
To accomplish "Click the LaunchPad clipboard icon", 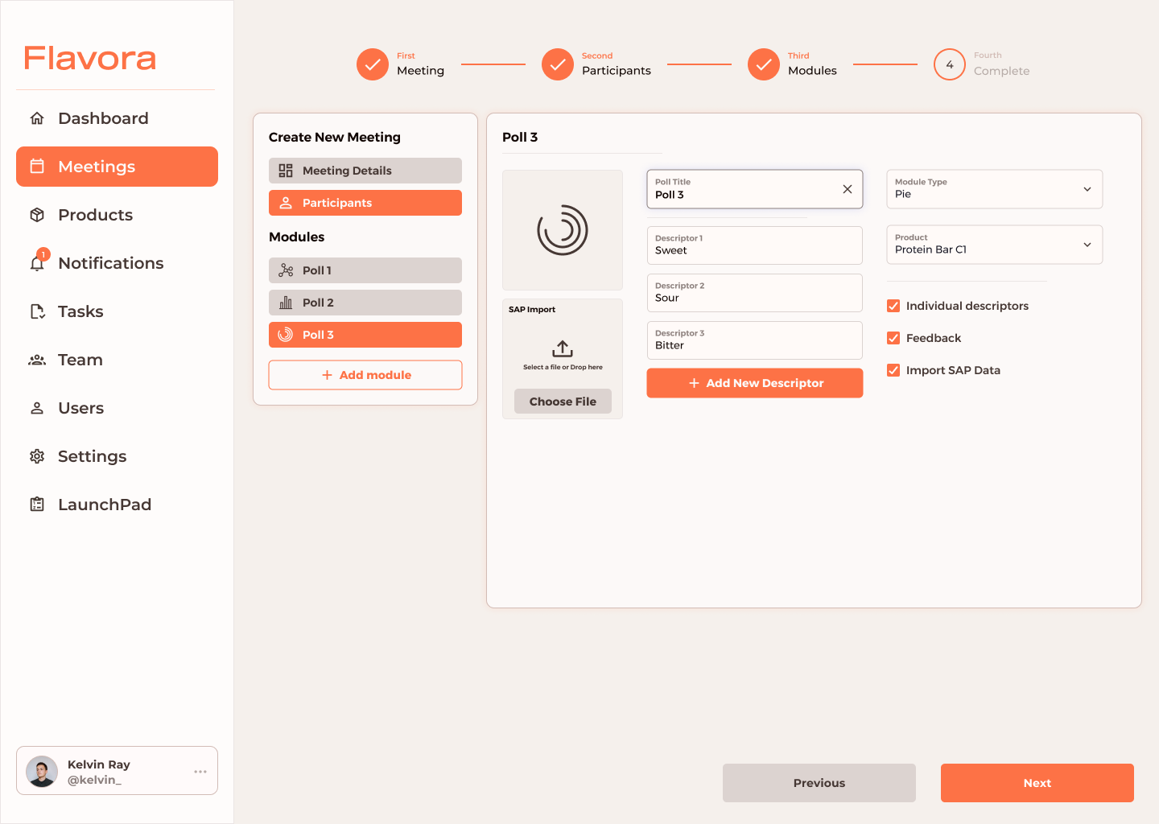I will (37, 505).
